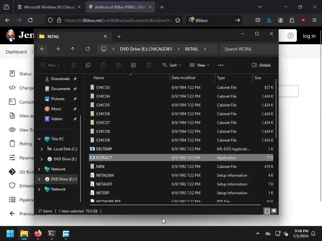Click the Share icon in Explorer toolbar
The height and width of the screenshot is (241, 322).
tap(133, 65)
